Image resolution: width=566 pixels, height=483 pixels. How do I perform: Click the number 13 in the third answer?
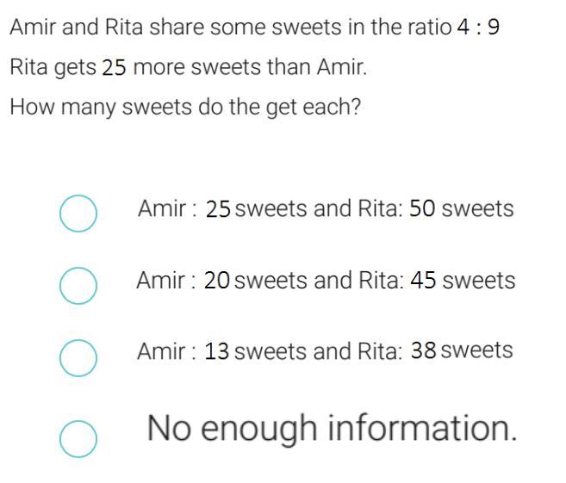click(x=217, y=351)
